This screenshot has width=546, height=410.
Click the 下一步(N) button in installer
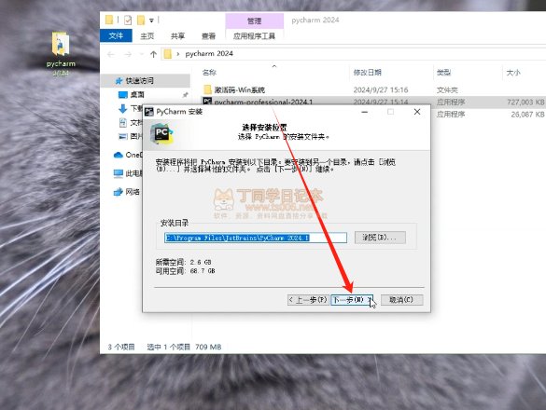click(x=352, y=300)
